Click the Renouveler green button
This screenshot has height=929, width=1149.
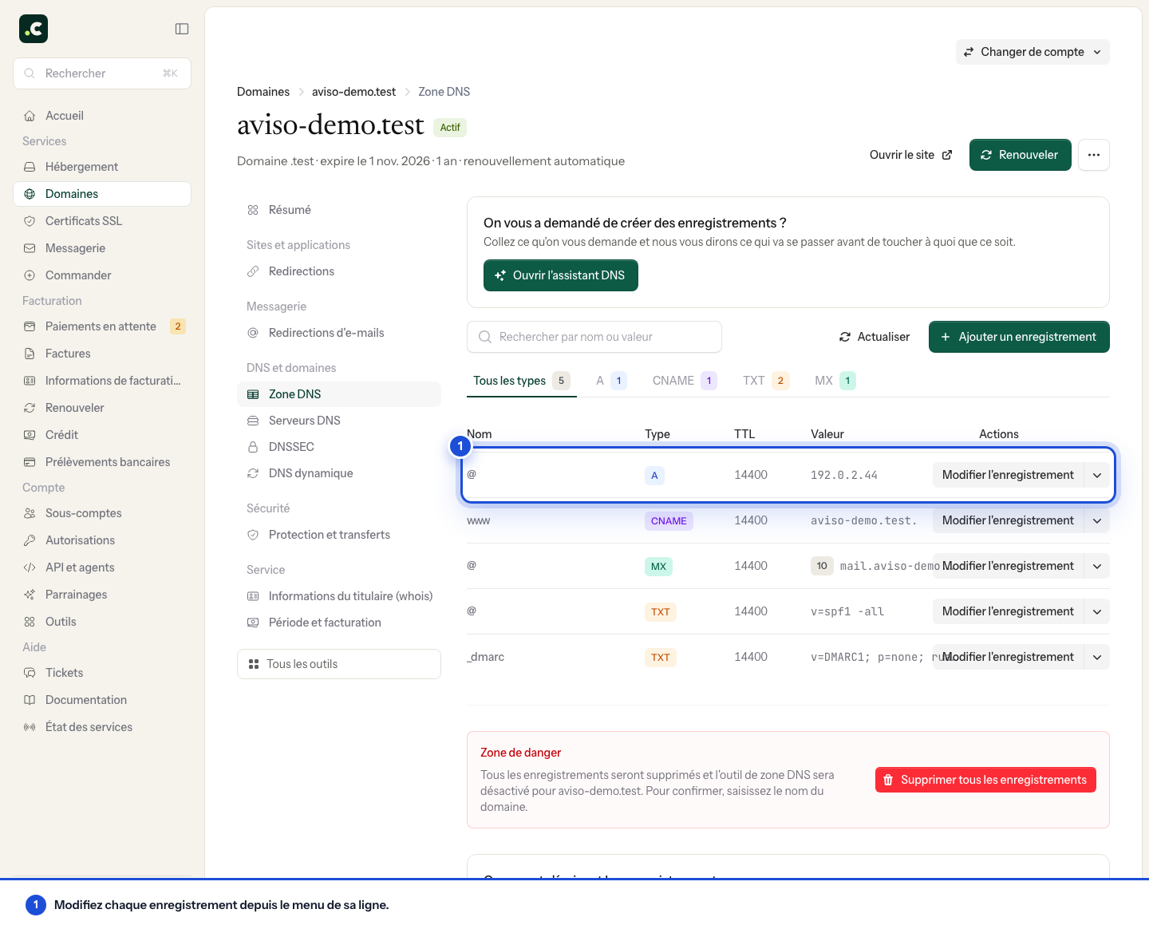click(x=1020, y=155)
